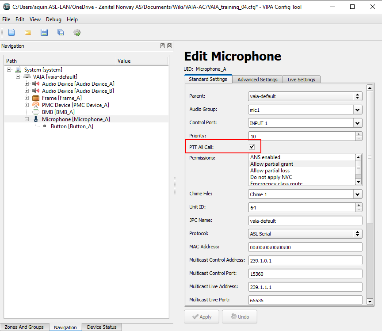Select the Microphone icon in tree
The height and width of the screenshot is (331, 382).
click(x=36, y=119)
